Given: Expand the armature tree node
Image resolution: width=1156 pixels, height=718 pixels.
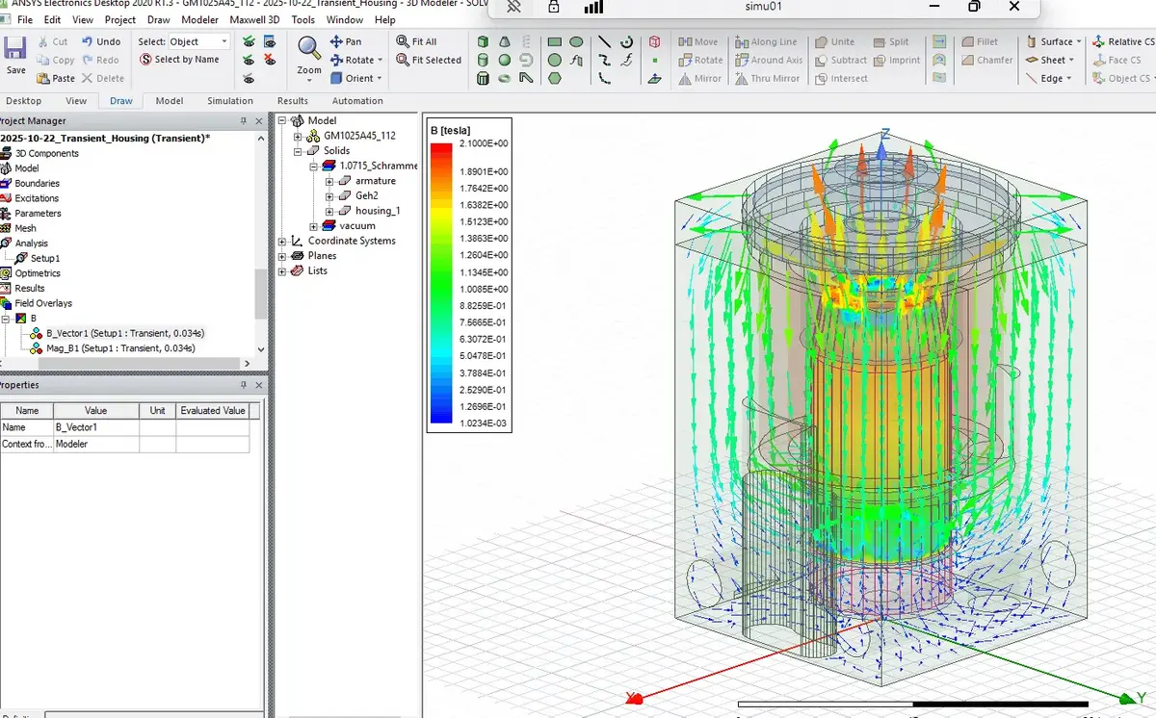Looking at the screenshot, I should (329, 181).
